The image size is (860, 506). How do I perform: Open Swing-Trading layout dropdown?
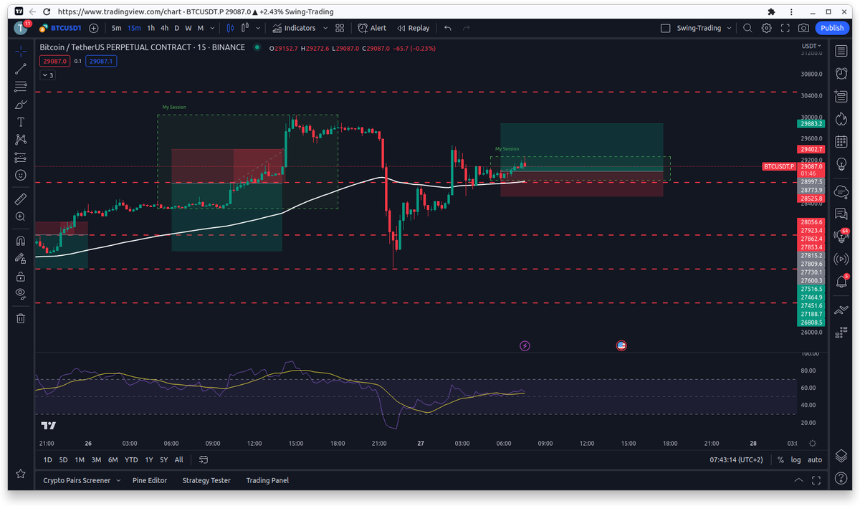click(x=704, y=28)
